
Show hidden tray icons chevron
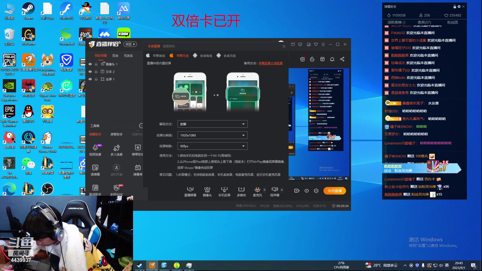(405, 265)
